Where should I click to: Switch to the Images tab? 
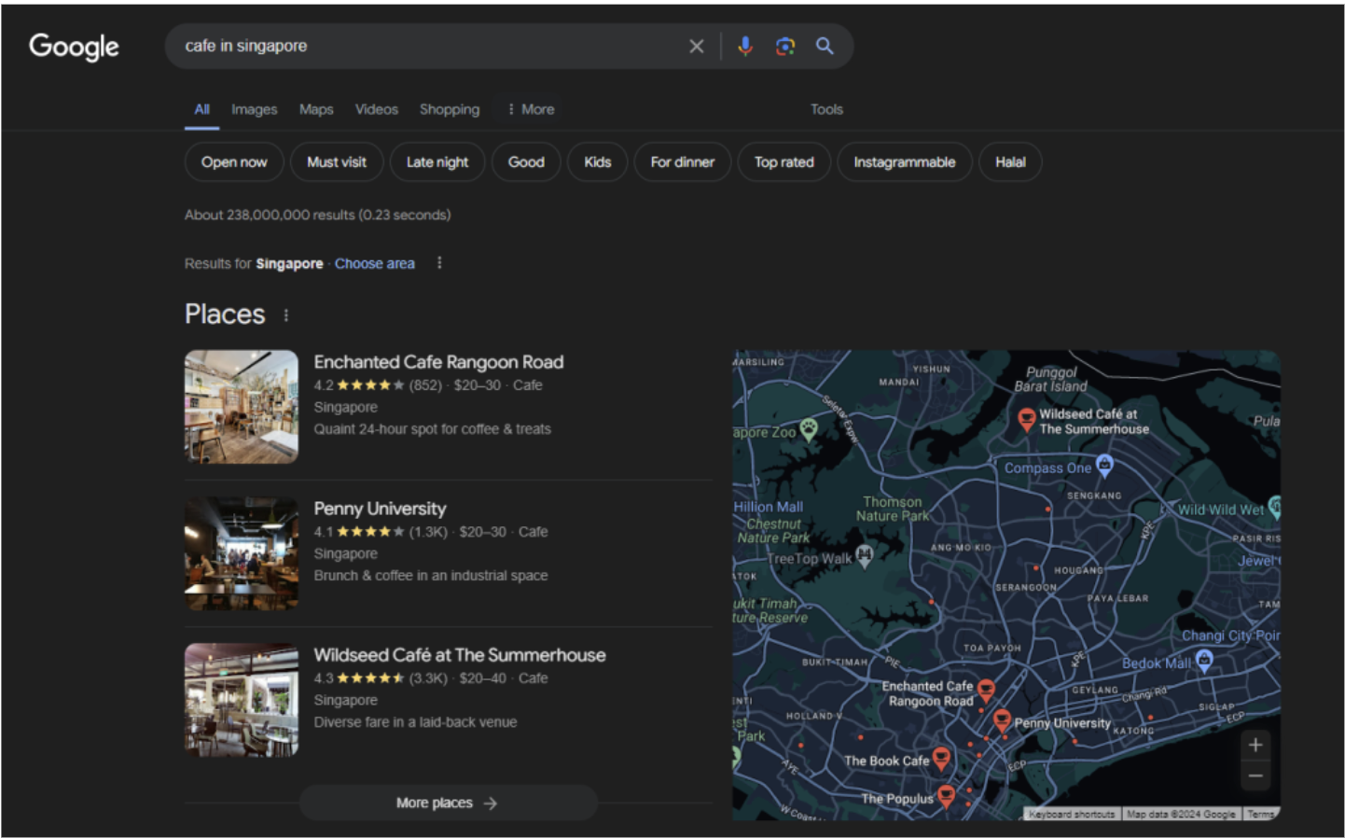[x=254, y=109]
